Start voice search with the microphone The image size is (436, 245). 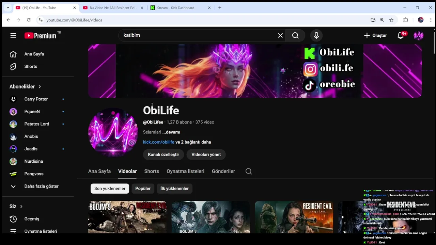coord(316,35)
